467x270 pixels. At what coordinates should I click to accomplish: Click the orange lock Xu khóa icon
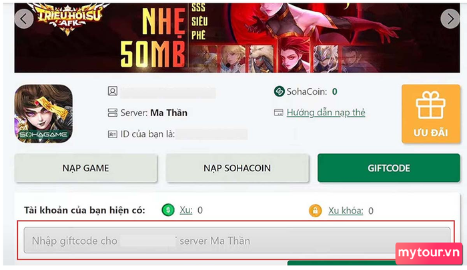tap(316, 211)
